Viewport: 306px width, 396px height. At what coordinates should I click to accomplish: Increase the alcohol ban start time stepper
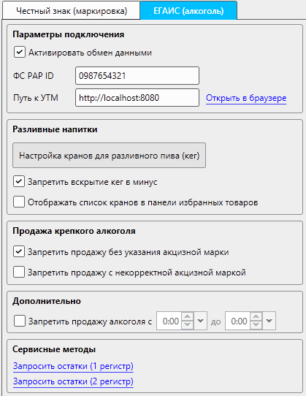[x=188, y=317]
